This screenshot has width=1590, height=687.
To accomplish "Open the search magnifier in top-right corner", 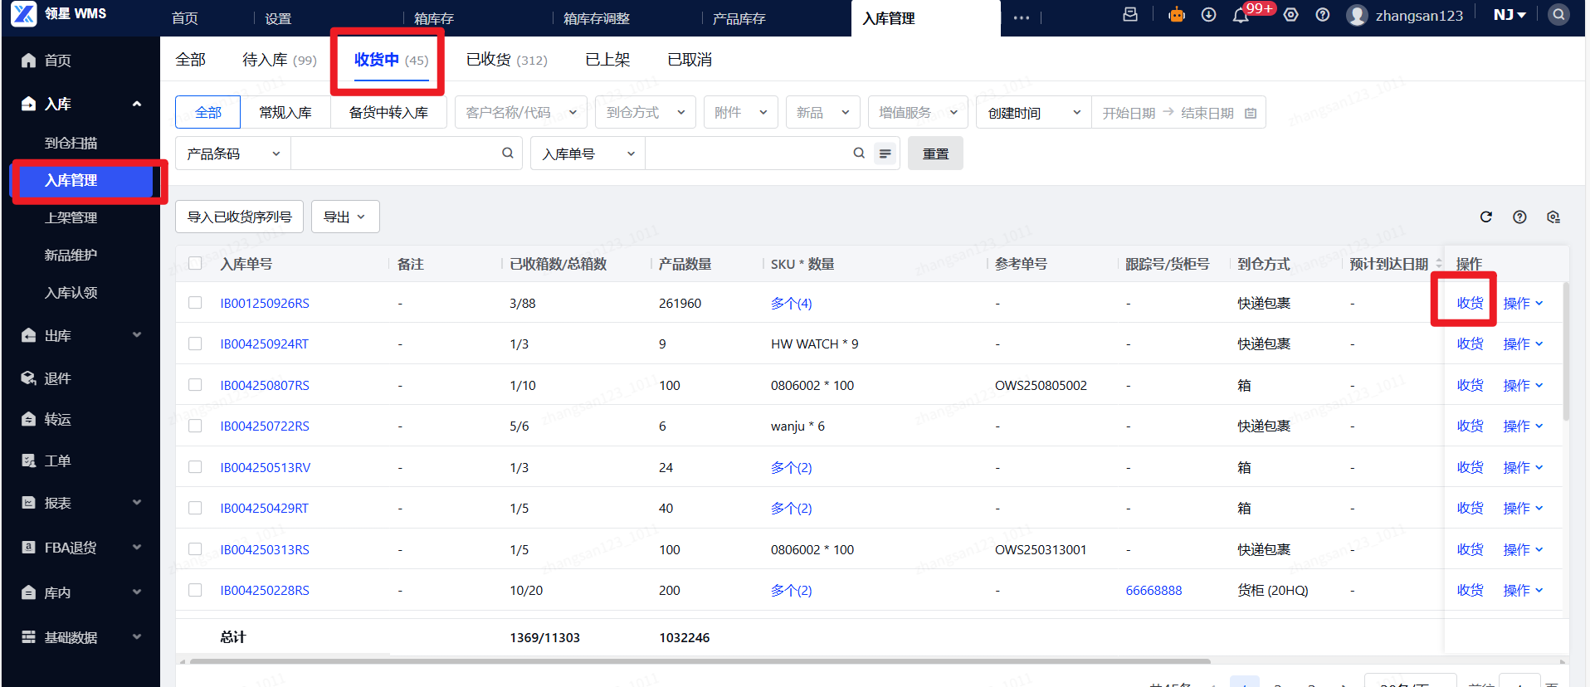I will click(1558, 15).
